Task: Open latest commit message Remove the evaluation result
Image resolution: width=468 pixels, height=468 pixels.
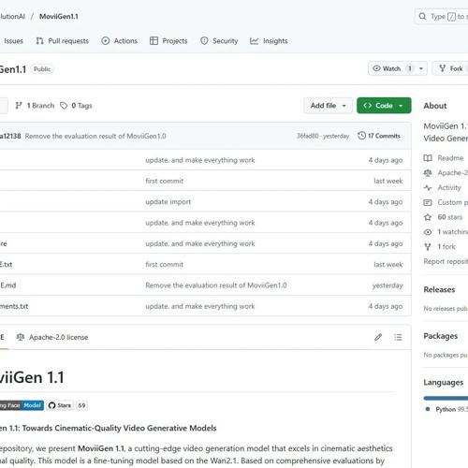Action: tap(95, 137)
